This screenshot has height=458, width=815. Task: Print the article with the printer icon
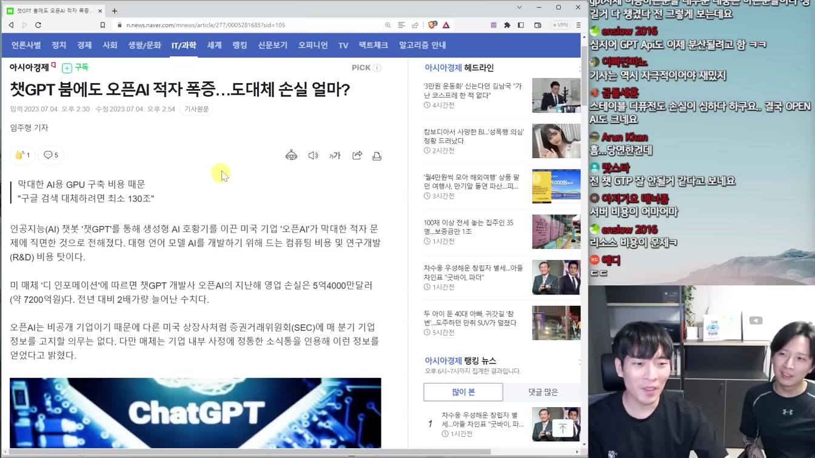[x=377, y=156]
